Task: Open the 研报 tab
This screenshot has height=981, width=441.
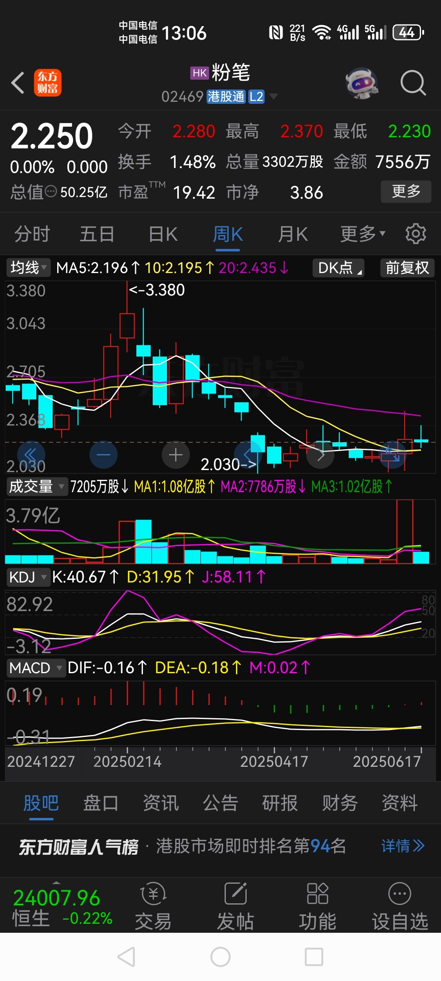Action: pyautogui.click(x=280, y=803)
